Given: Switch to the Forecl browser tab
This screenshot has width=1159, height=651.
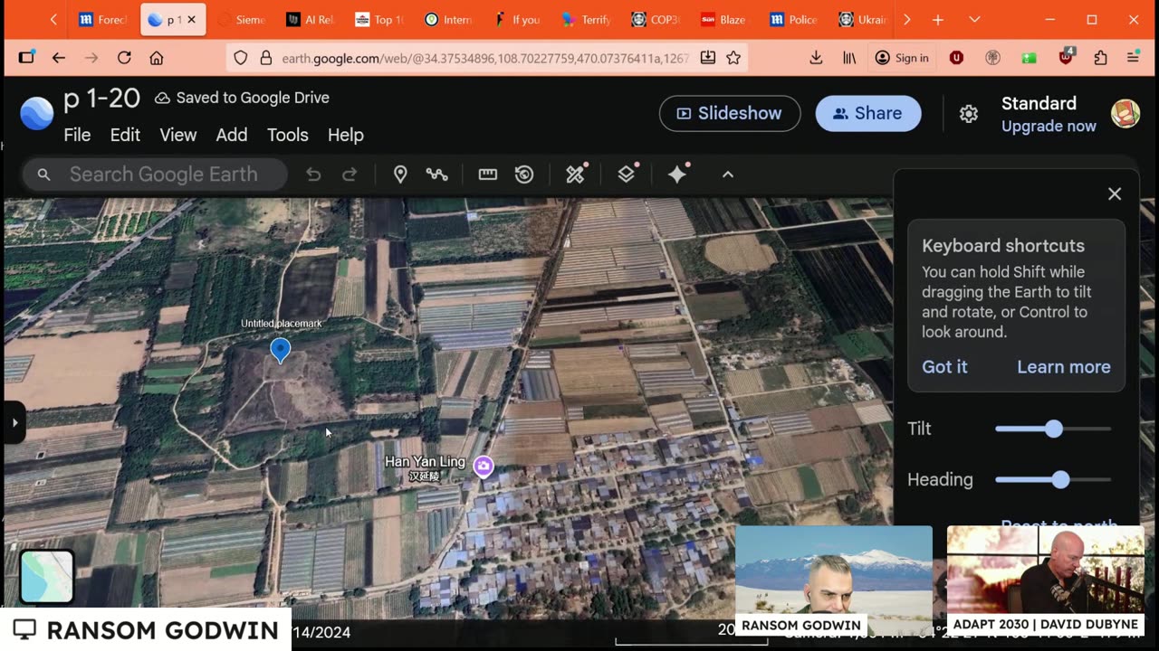Looking at the screenshot, I should [x=102, y=20].
